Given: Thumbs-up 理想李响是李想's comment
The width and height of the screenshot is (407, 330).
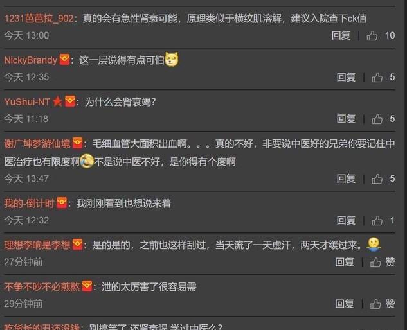Looking at the screenshot, I should 375,262.
